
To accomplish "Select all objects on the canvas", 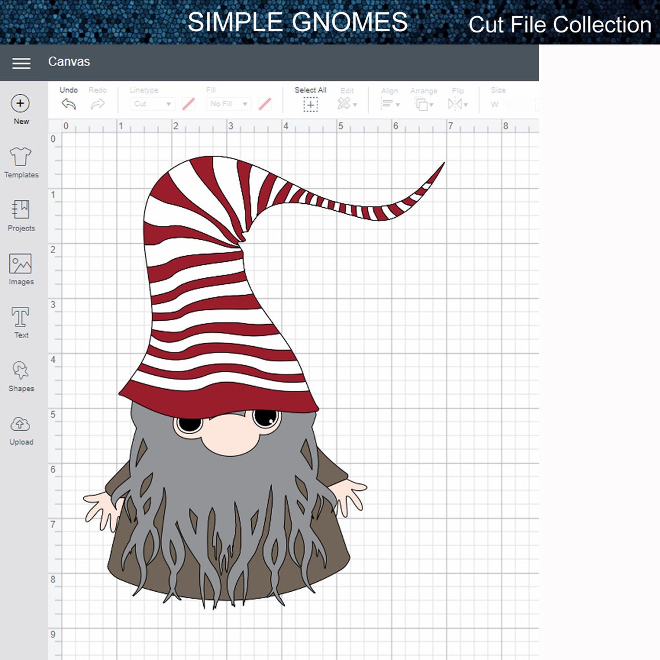I will tap(310, 104).
